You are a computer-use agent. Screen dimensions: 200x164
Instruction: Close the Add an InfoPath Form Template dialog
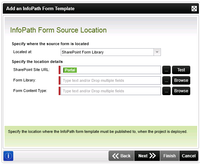(x=194, y=8)
